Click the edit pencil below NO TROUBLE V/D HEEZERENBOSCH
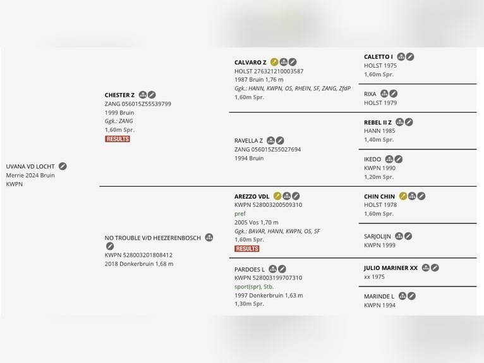The image size is (484, 363). tap(110, 246)
